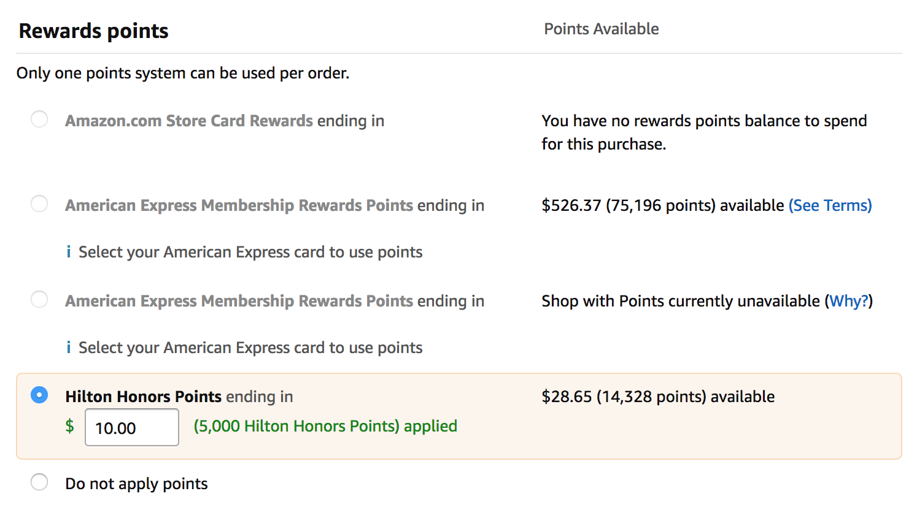The image size is (917, 510).
Task: Open the See Terms link
Action: tap(830, 205)
